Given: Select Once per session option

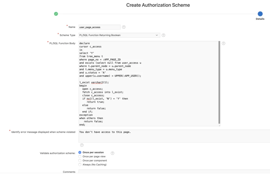Looking at the screenshot, I should click(80, 153).
